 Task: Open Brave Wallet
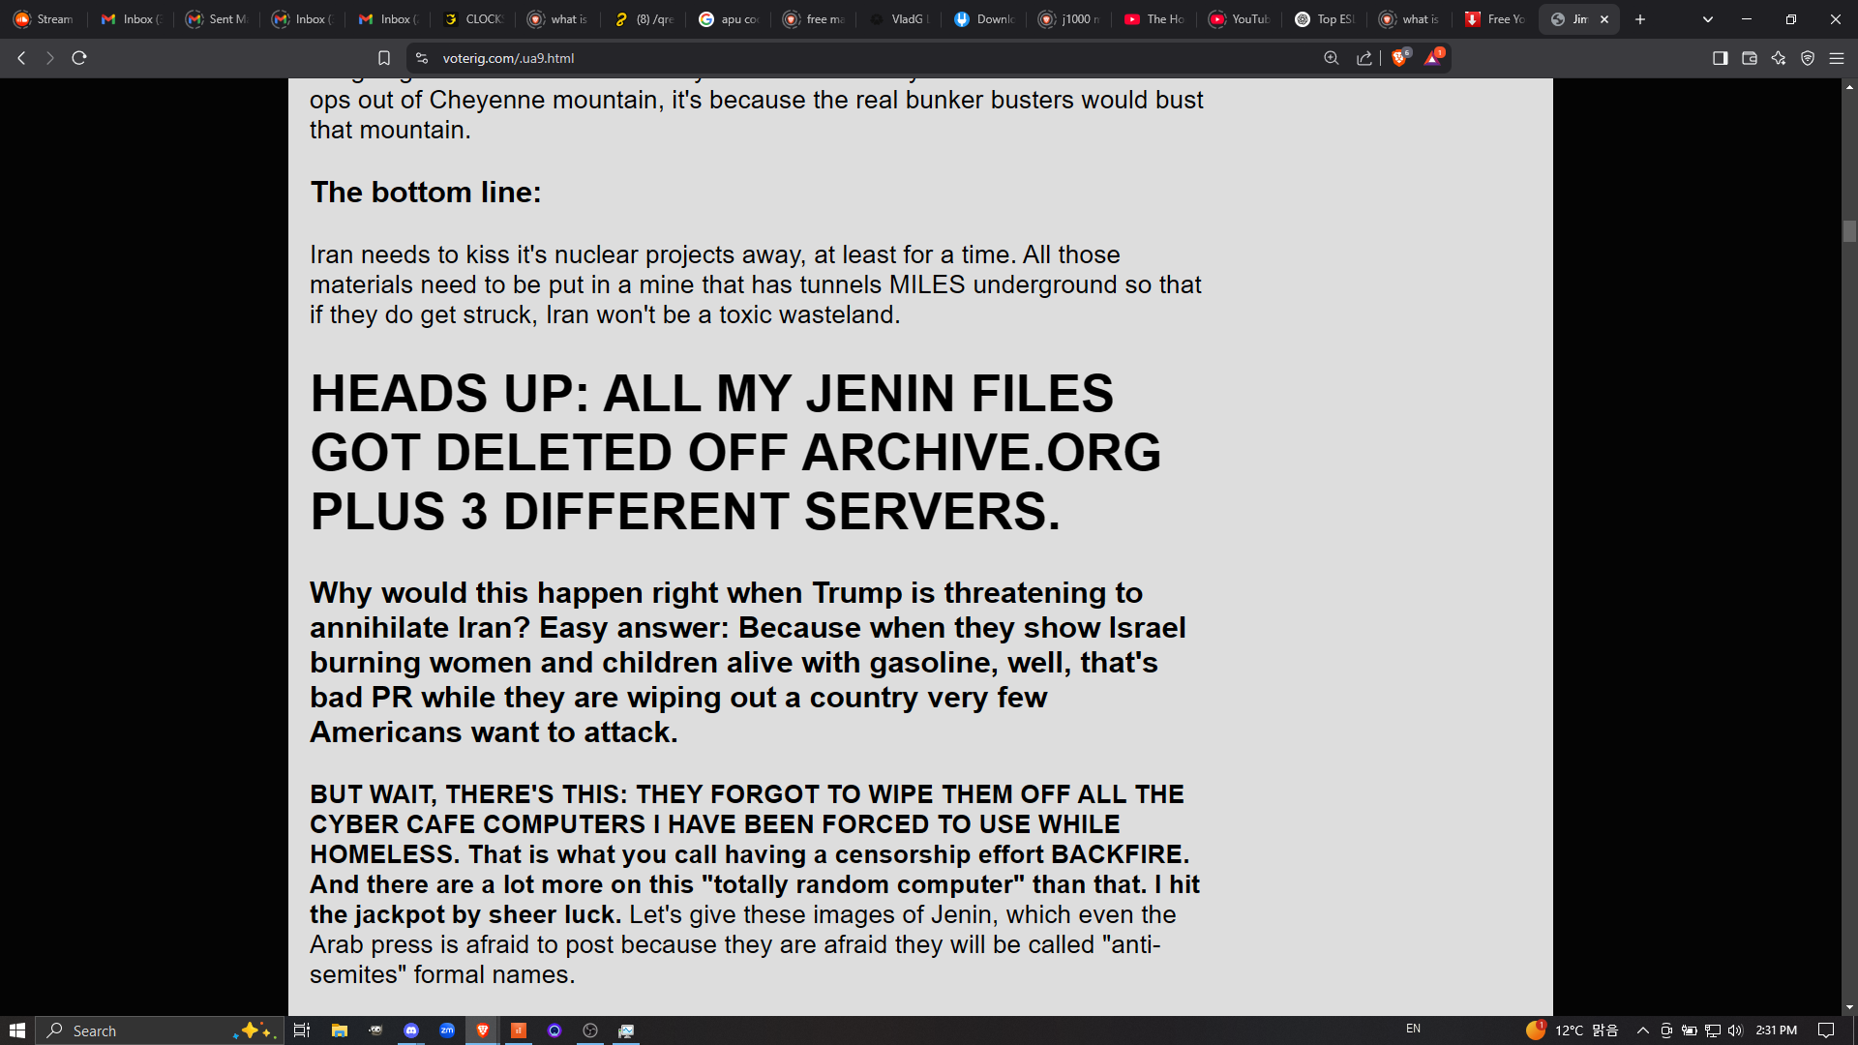[x=1750, y=58]
